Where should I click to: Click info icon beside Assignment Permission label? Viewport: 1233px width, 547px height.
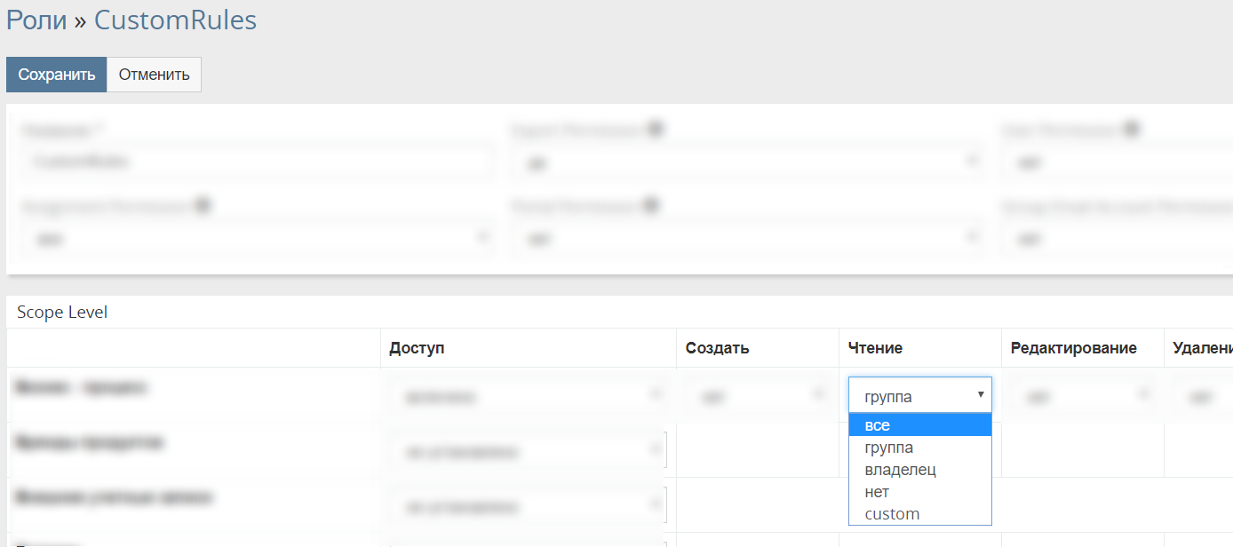[203, 205]
